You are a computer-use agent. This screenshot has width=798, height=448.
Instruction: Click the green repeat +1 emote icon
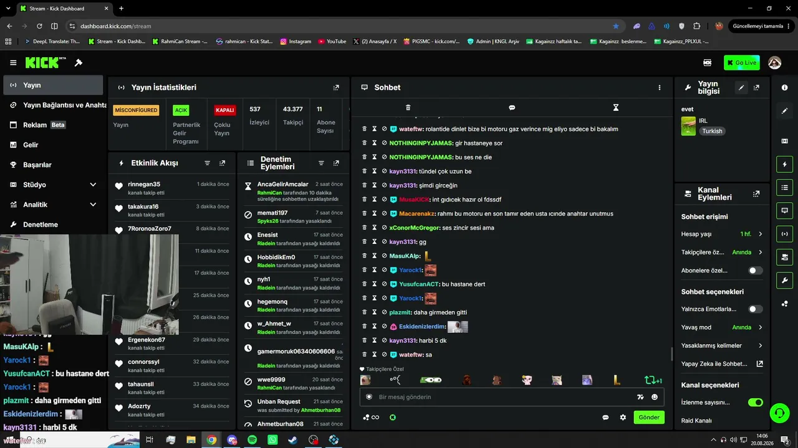point(653,380)
